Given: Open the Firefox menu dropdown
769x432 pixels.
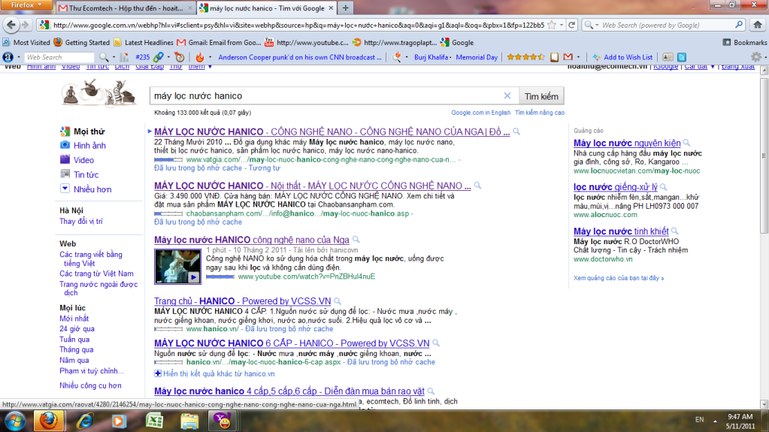Looking at the screenshot, I should click(26, 5).
